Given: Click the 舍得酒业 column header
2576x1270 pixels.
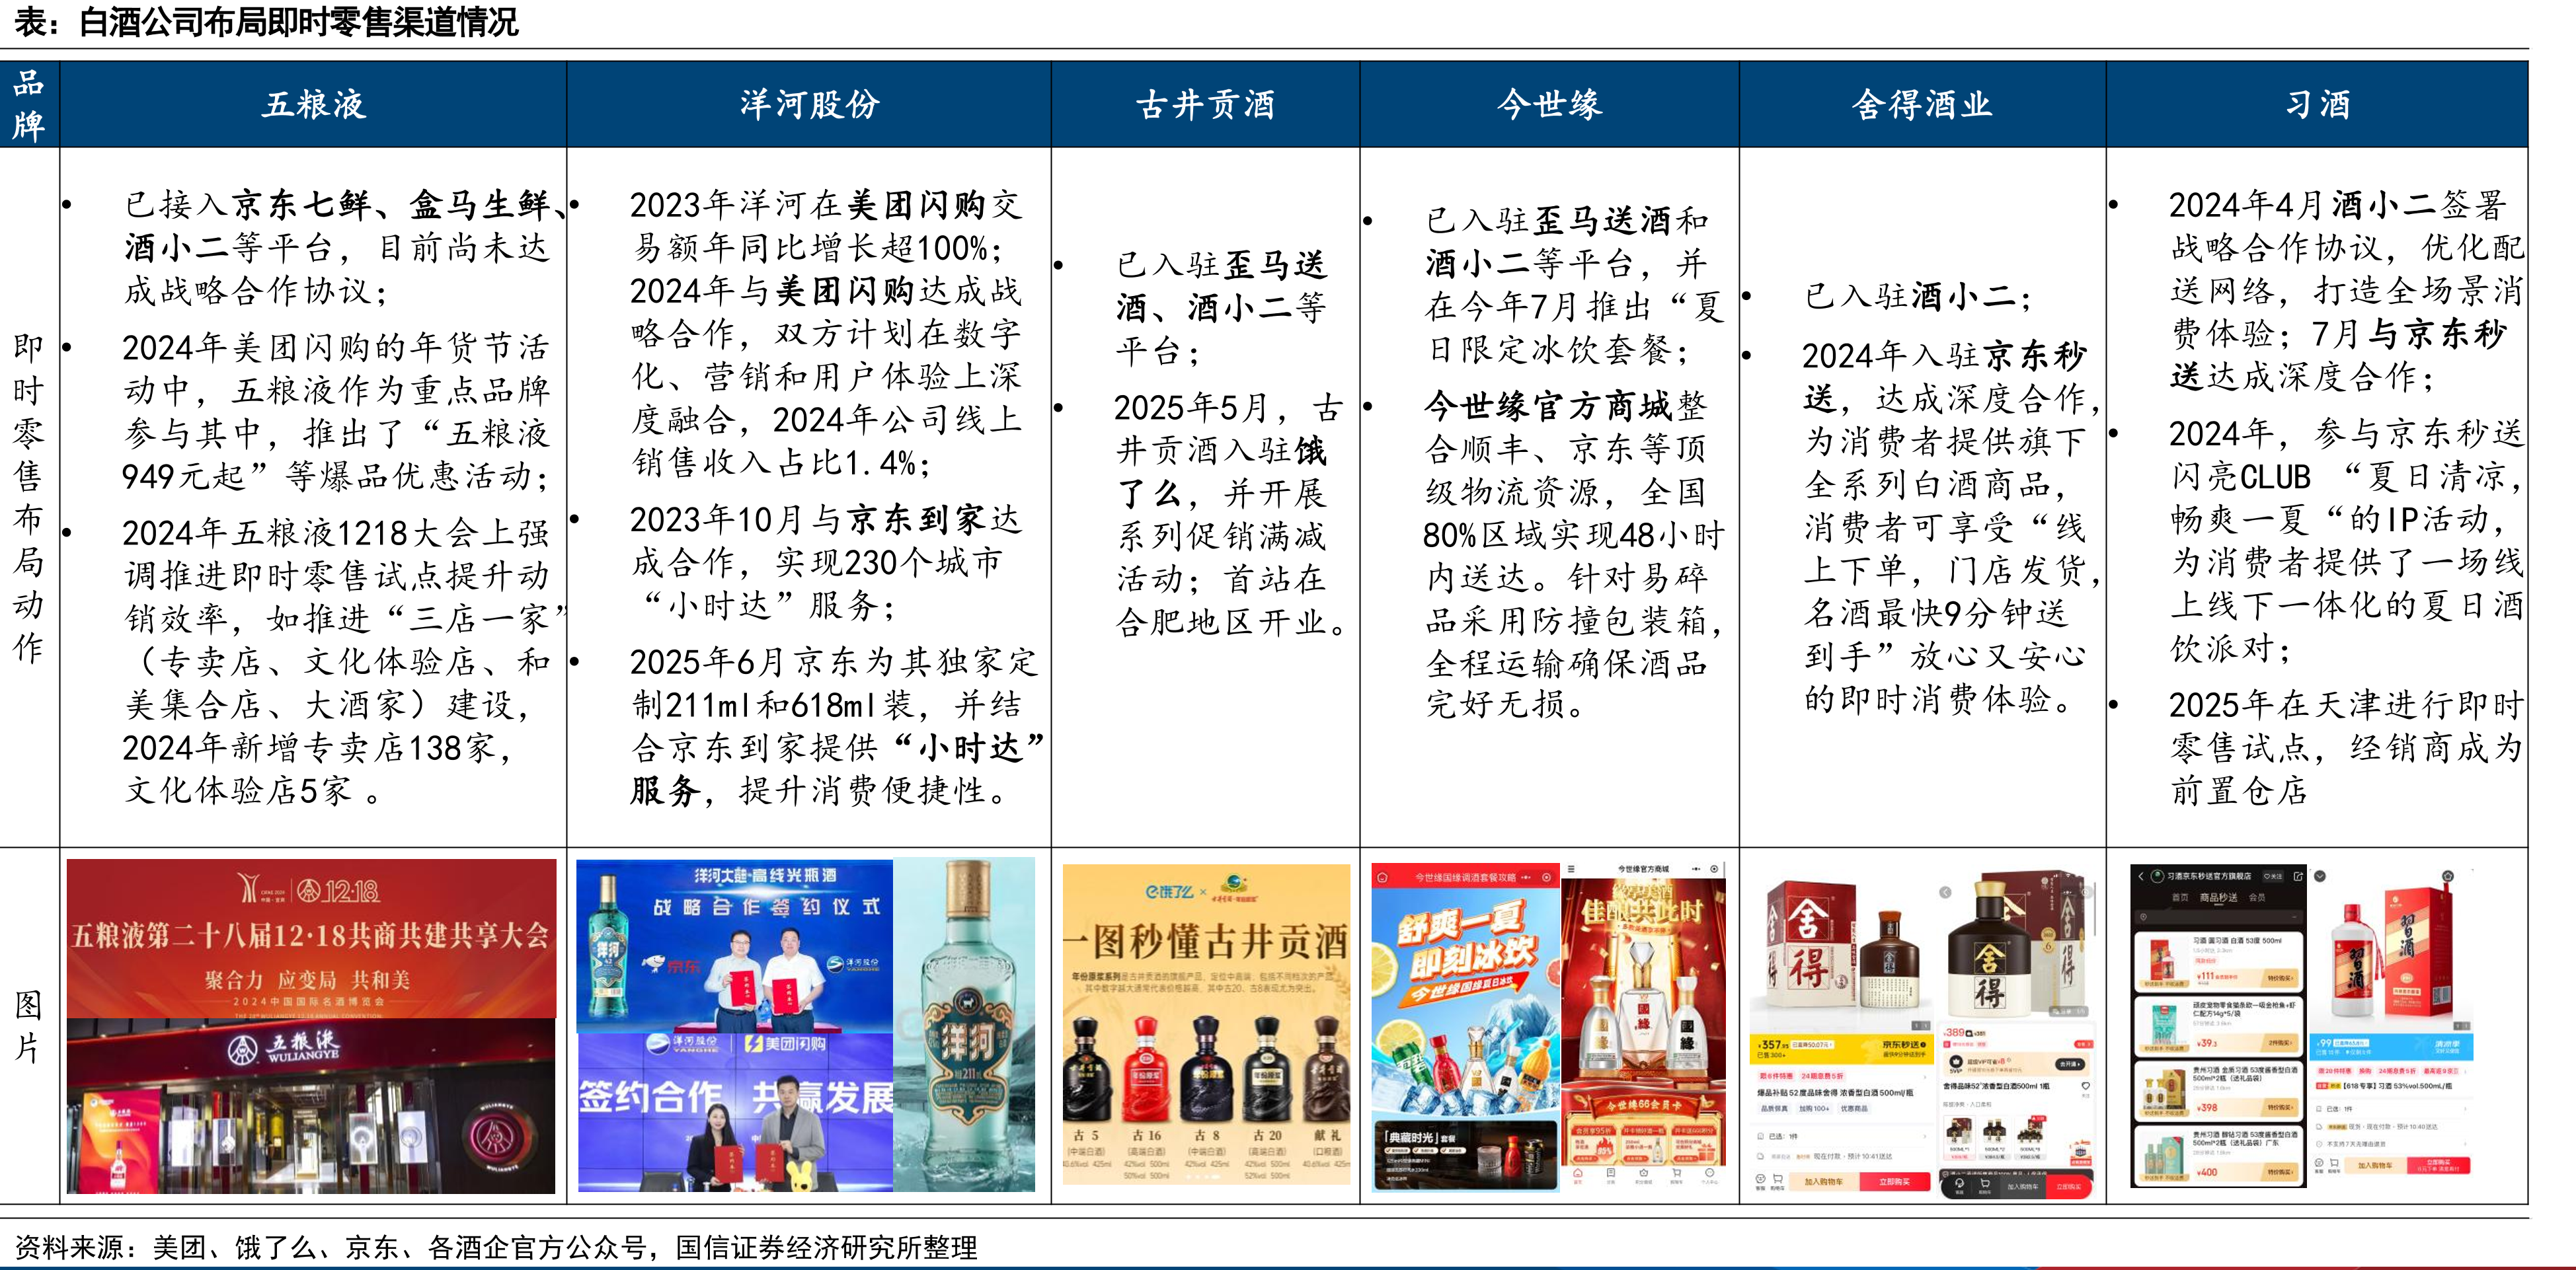Looking at the screenshot, I should [1922, 104].
